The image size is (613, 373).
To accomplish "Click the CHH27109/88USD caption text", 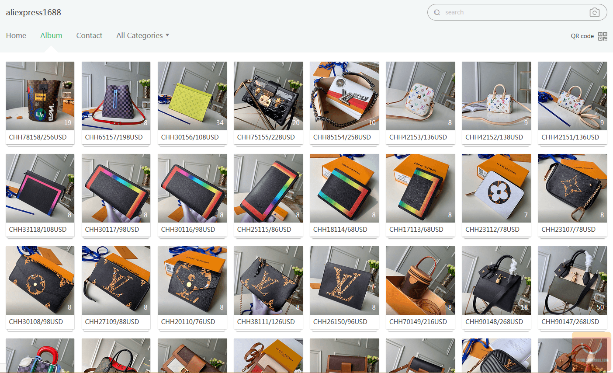I will point(112,321).
